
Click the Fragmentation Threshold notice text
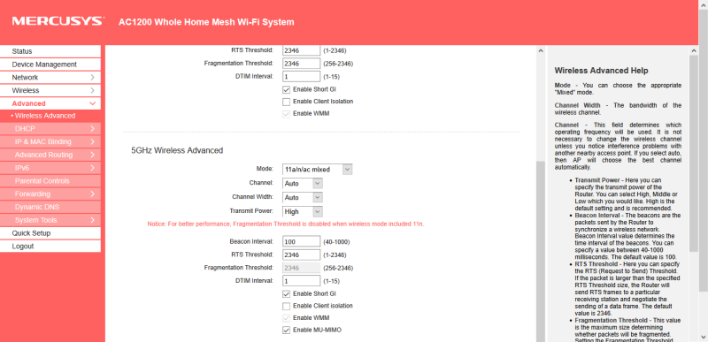286,224
